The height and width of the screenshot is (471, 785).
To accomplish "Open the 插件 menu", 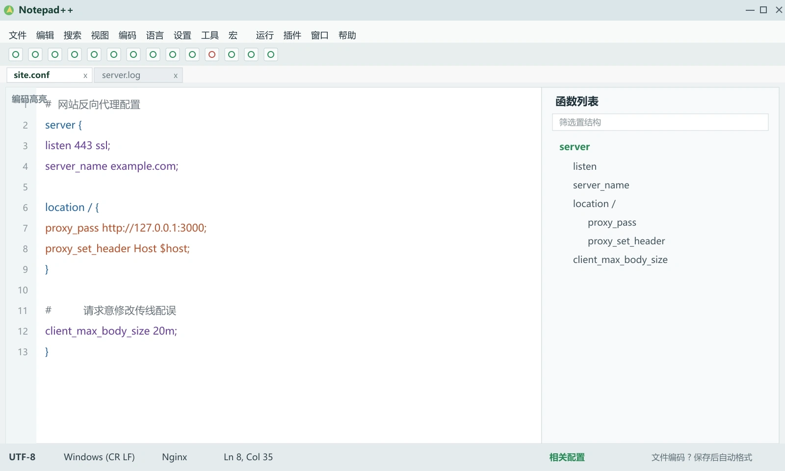I will (292, 35).
